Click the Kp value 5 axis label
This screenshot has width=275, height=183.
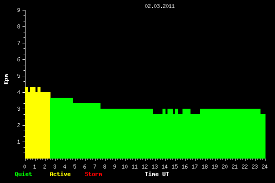coord(19,76)
